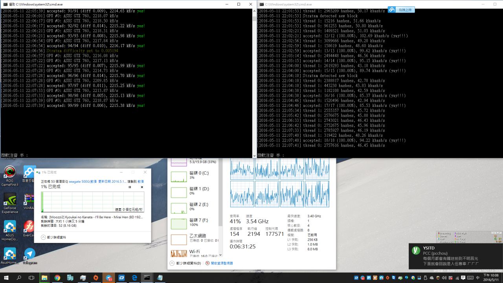This screenshot has width=503, height=283.
Task: Open Resource Monitor link (開啟資源監視器)
Action: point(219,263)
